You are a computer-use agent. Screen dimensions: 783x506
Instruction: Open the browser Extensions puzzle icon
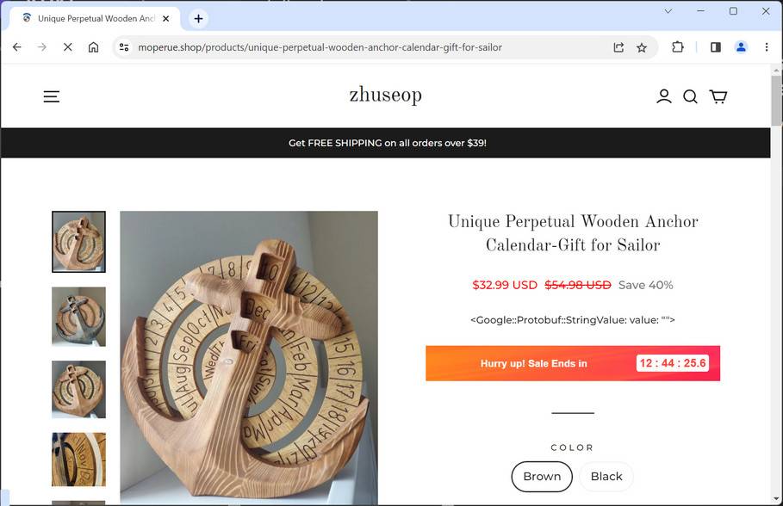[x=678, y=47]
